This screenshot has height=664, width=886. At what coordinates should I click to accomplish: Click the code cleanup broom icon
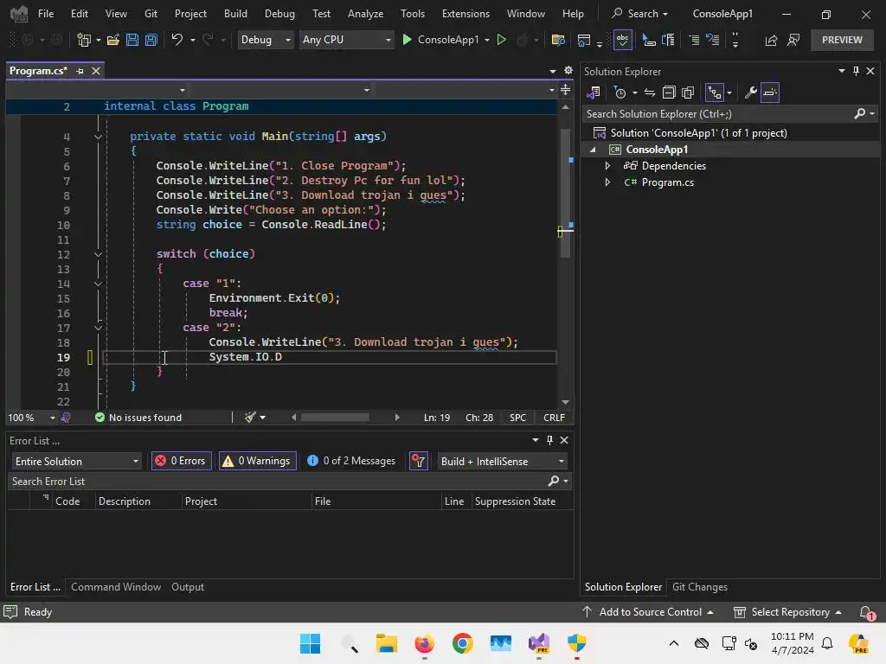(x=250, y=418)
